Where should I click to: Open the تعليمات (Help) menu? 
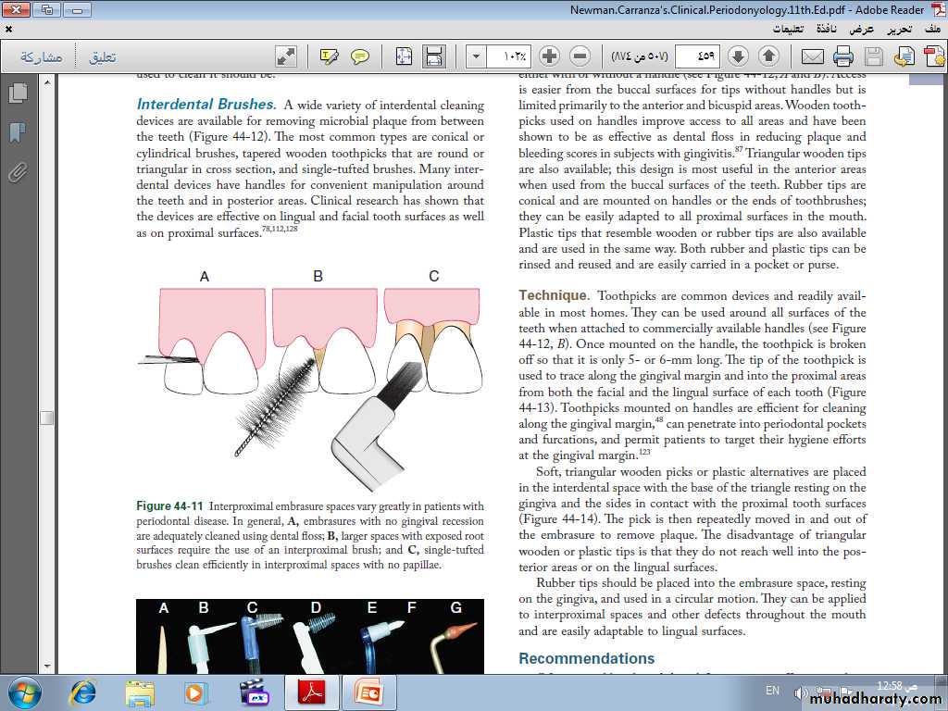787,29
